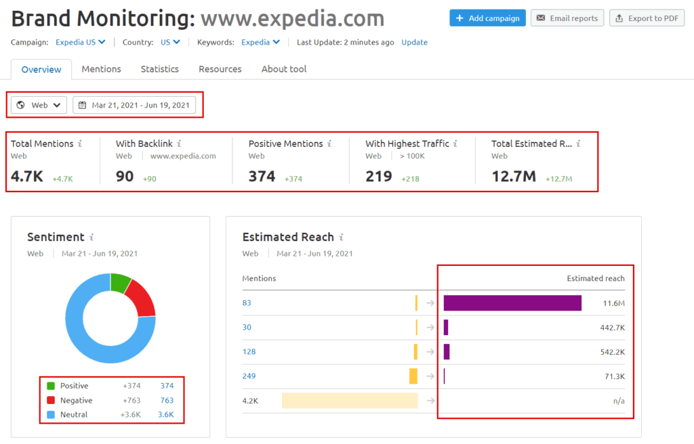Click the info icon beside Total Mentions
The height and width of the screenshot is (444, 694).
point(80,143)
